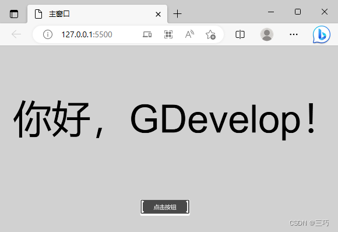Toggle split screen view icon
This screenshot has height=232, width=338.
[x=240, y=34]
